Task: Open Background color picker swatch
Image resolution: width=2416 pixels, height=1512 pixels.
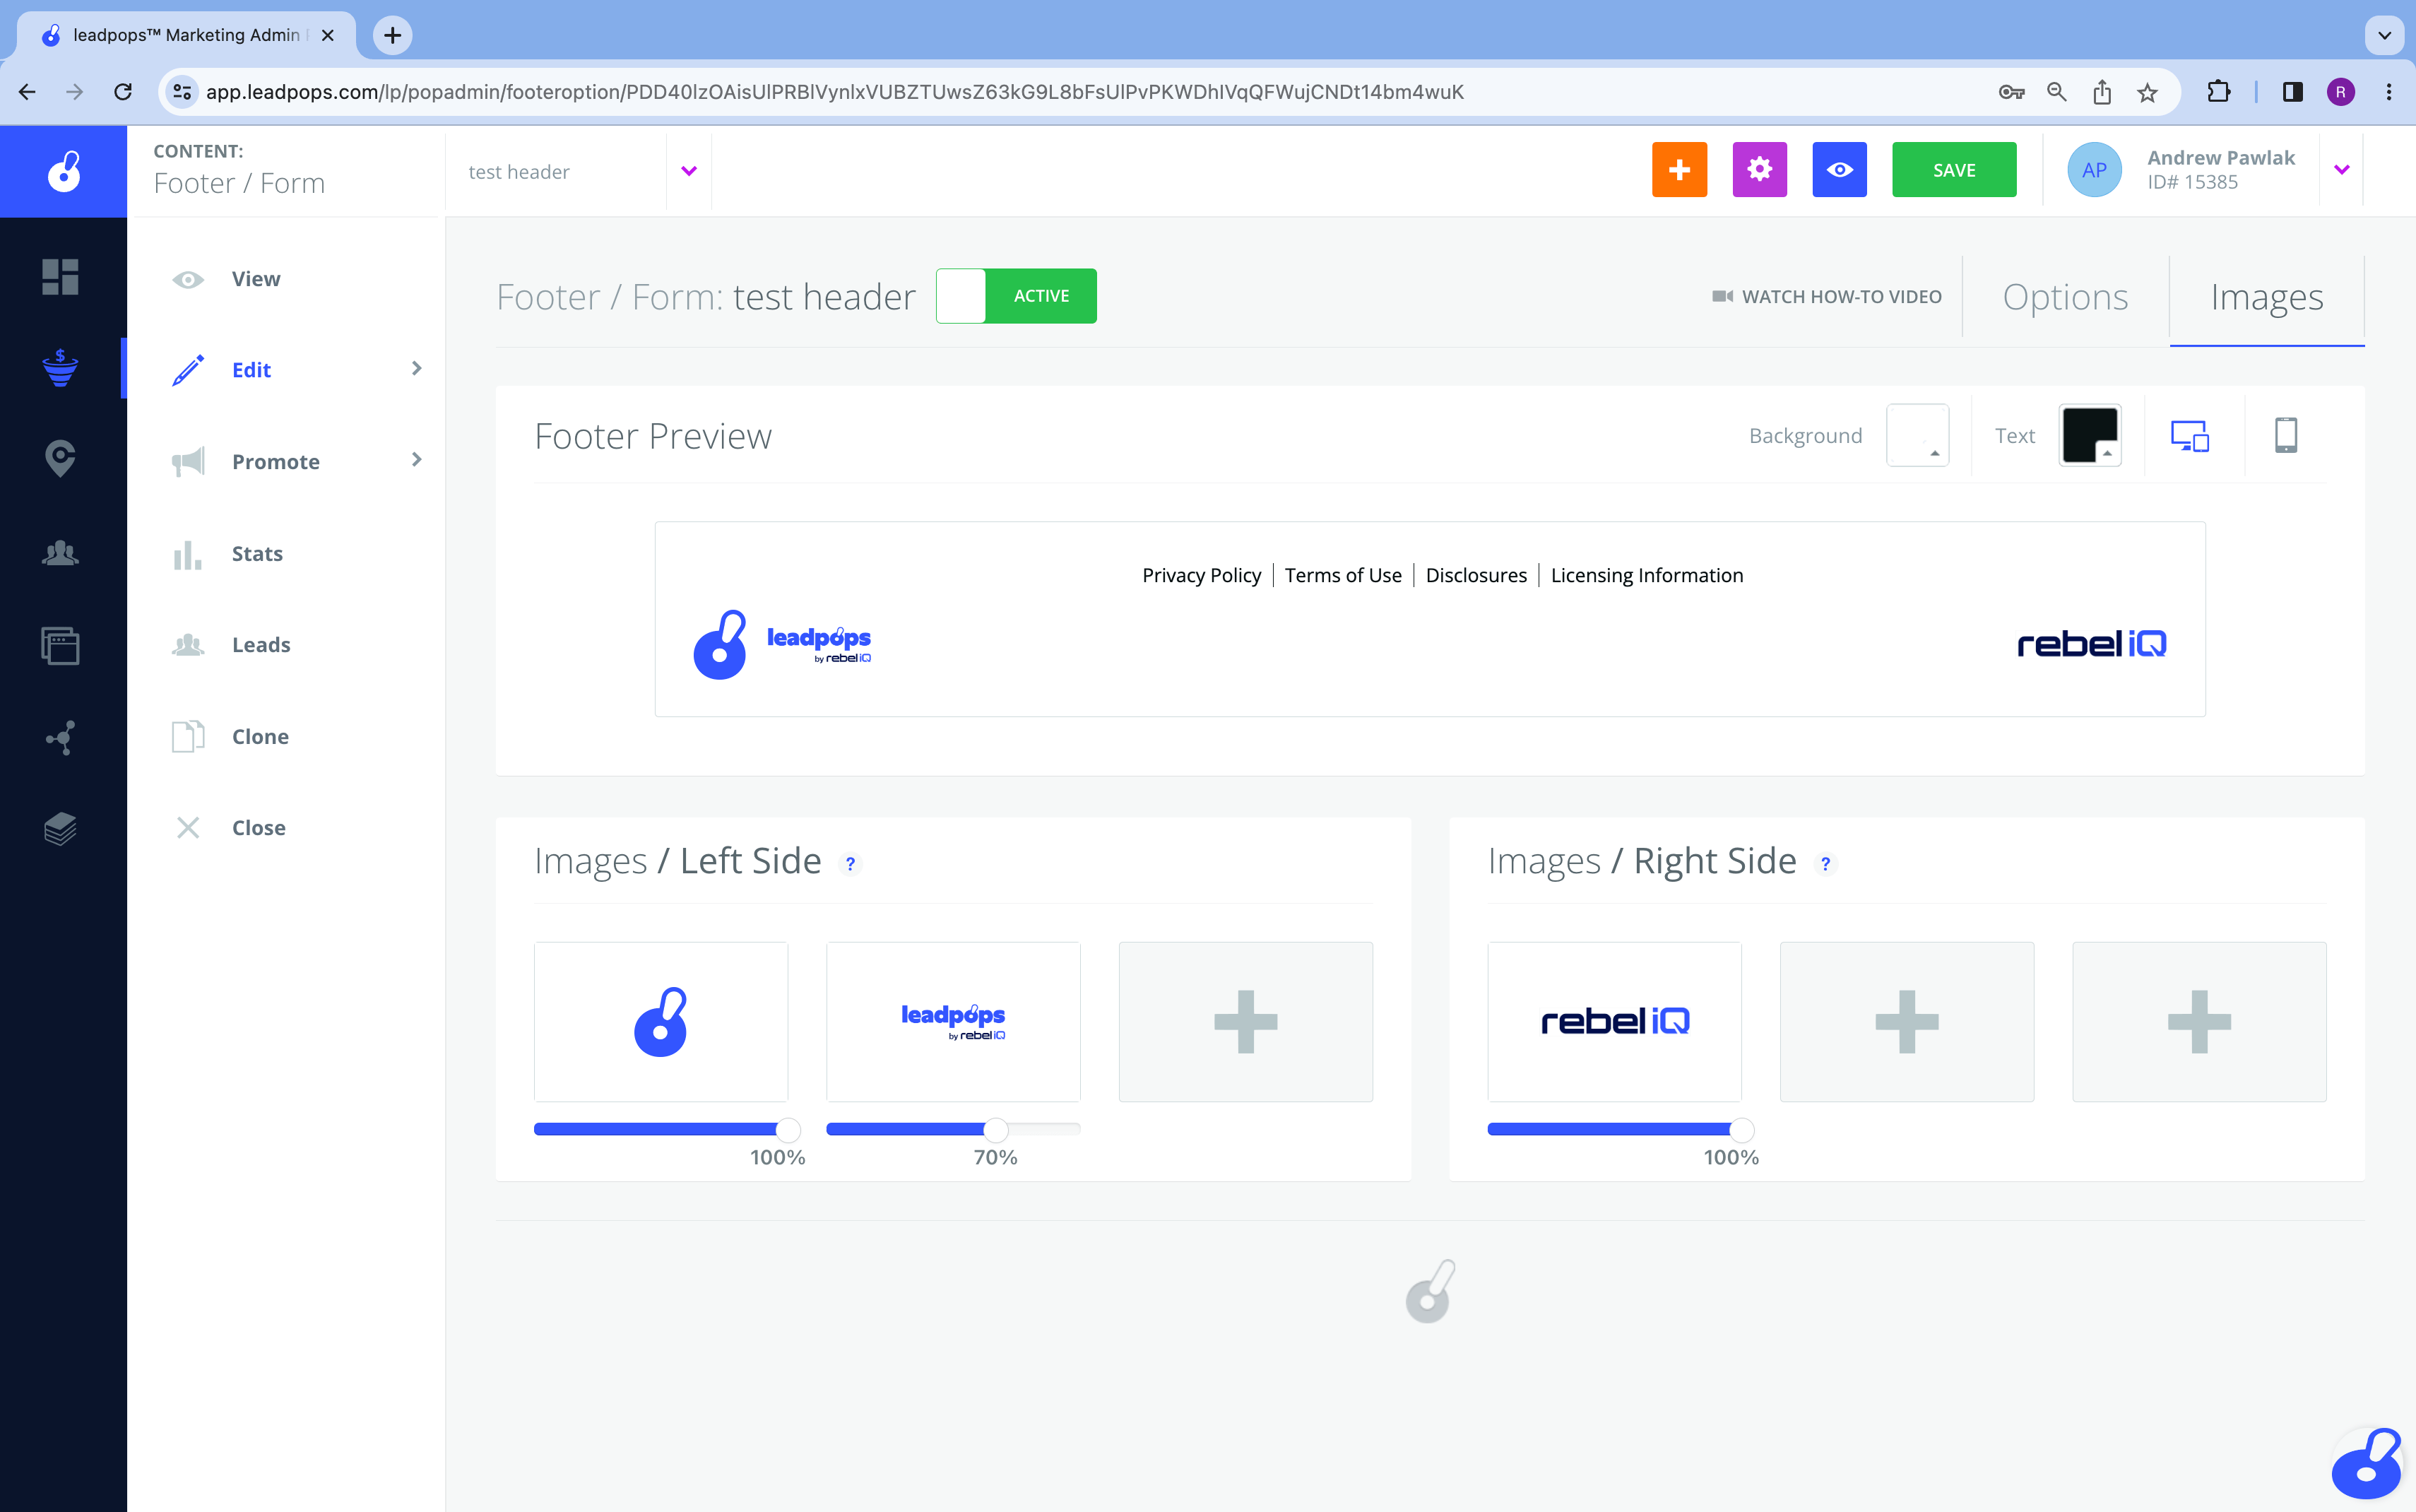Action: tap(1917, 436)
